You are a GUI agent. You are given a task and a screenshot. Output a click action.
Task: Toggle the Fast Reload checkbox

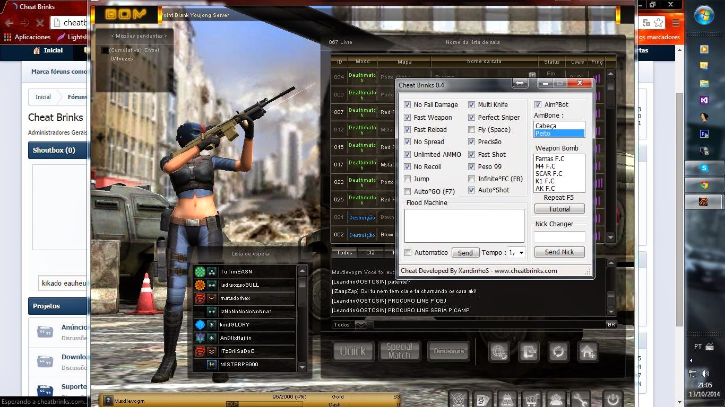pos(408,129)
